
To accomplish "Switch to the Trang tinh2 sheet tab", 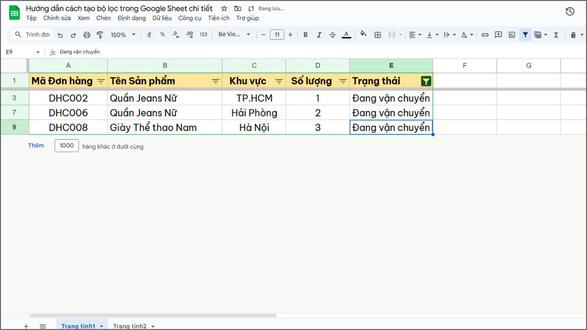I will coord(130,326).
